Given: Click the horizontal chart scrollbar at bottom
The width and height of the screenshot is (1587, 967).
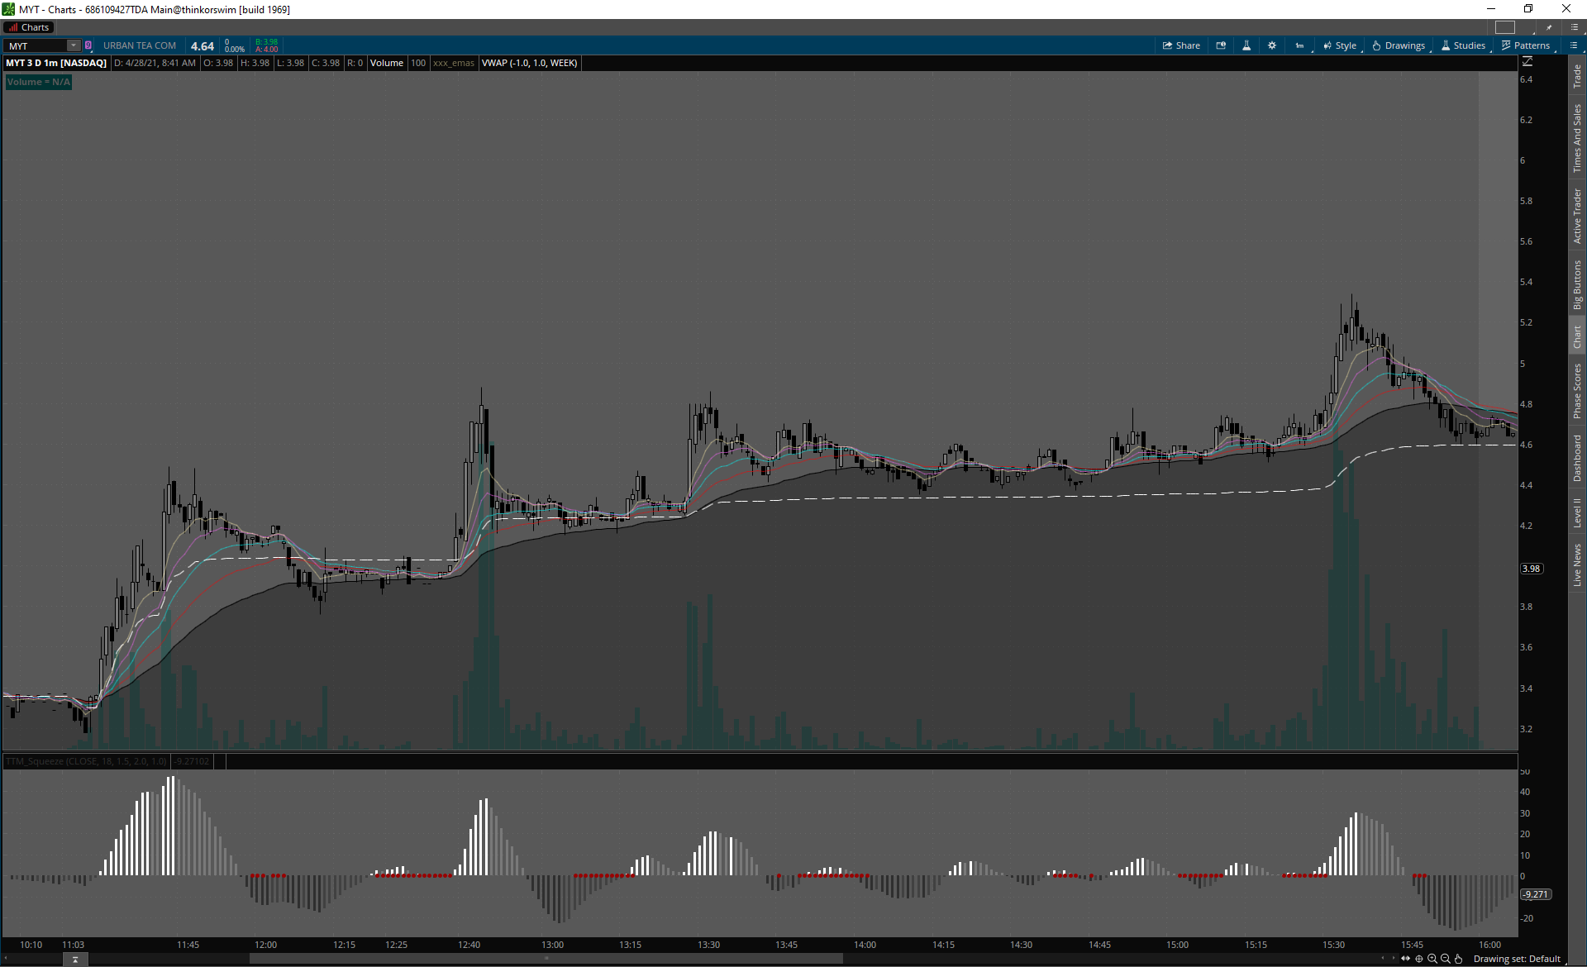Looking at the screenshot, I should (546, 959).
